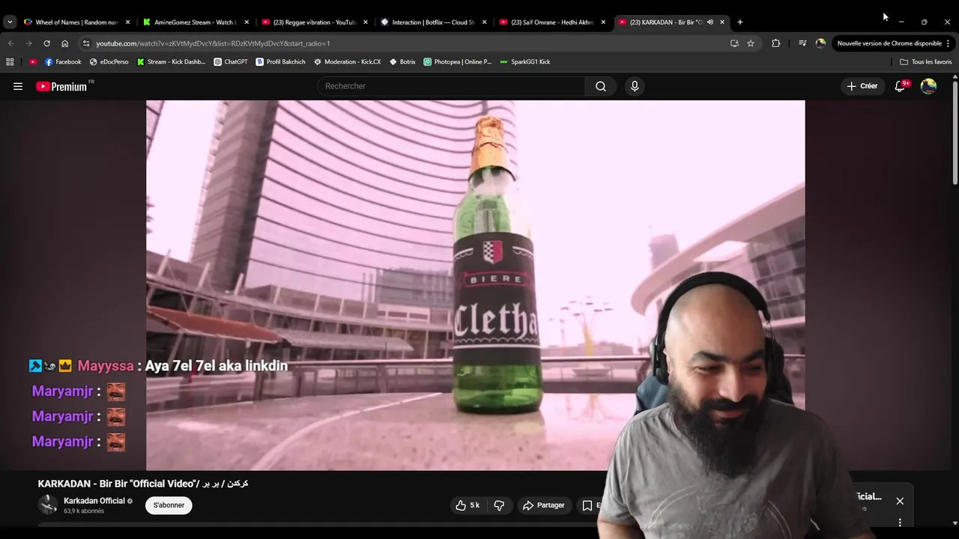This screenshot has width=959, height=539.
Task: View site information icon in address bar
Action: [x=86, y=43]
